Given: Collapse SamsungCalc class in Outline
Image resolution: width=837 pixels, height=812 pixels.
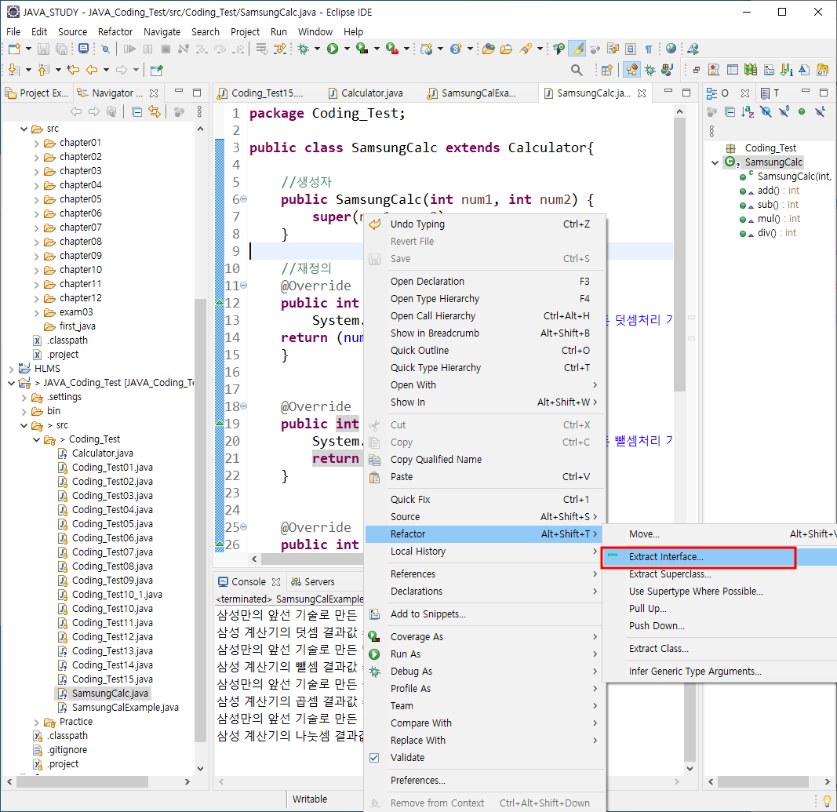Looking at the screenshot, I should click(x=715, y=163).
